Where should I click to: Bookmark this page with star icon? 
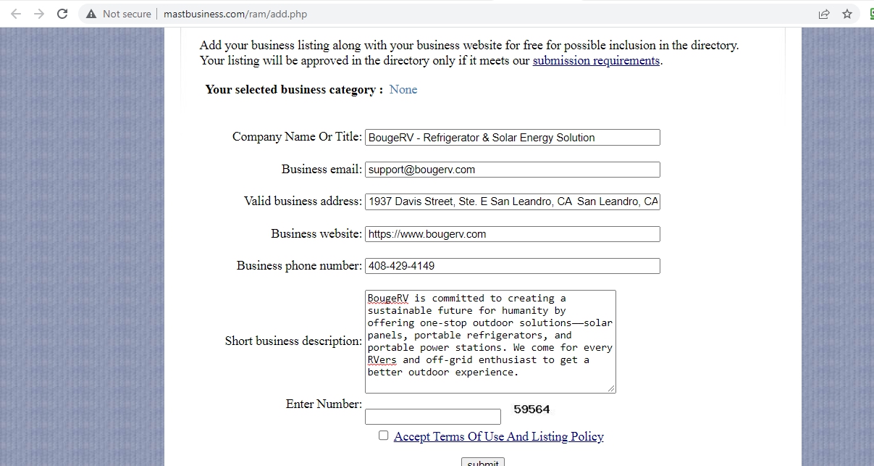point(847,14)
